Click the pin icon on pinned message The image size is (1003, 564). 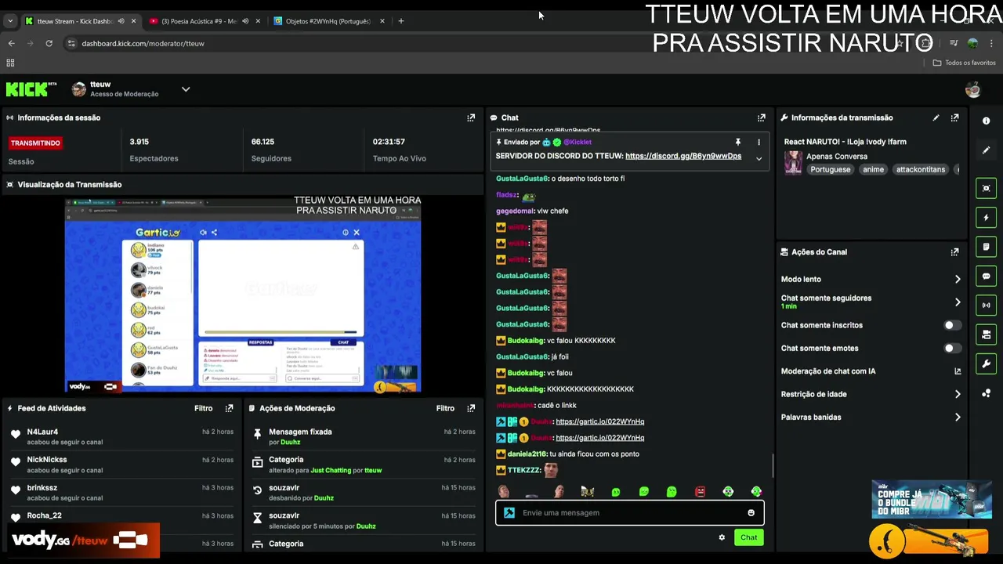pyautogui.click(x=737, y=142)
